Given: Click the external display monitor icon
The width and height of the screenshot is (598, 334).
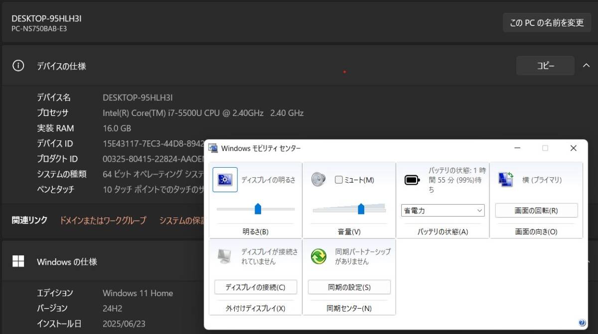Looking at the screenshot, I should [225, 256].
